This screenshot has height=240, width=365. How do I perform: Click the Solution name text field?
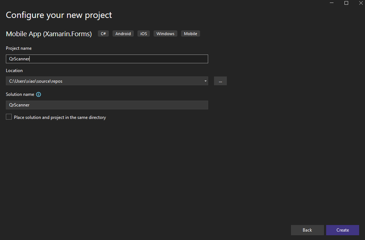click(107, 105)
